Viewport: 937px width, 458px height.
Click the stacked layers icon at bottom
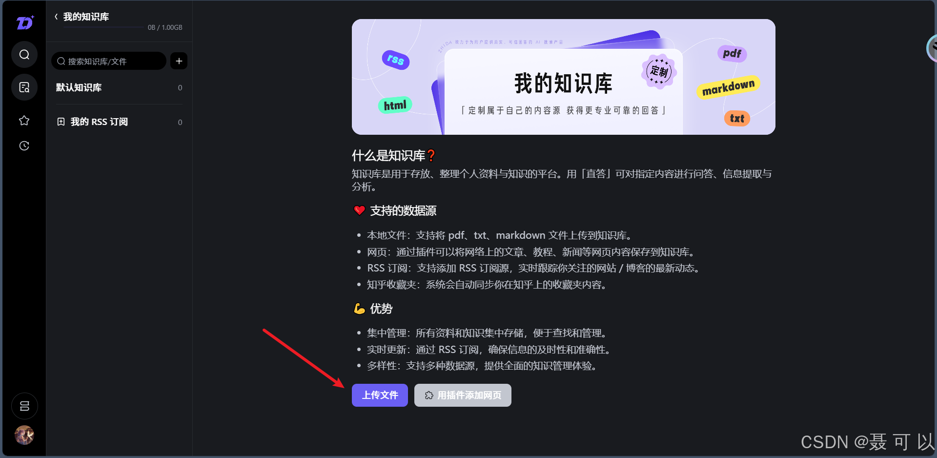24,406
